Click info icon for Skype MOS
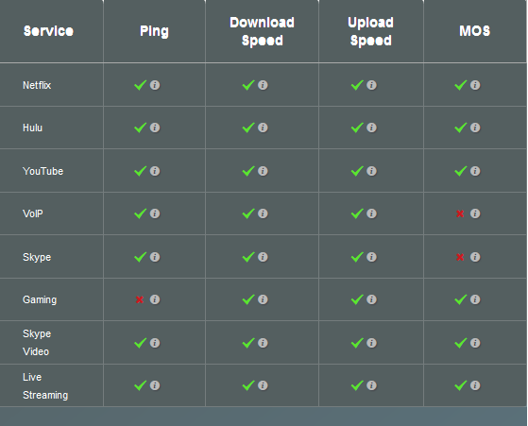This screenshot has height=426, width=528. point(475,257)
